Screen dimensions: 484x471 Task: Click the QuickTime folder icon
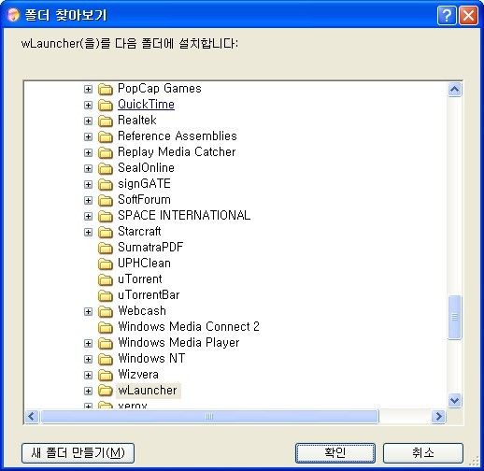point(106,105)
